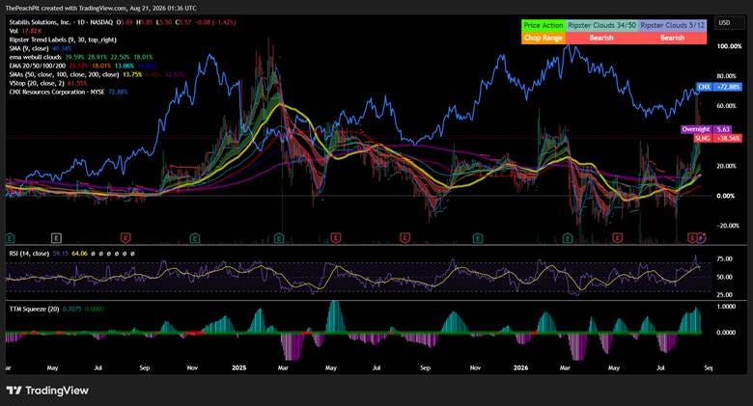Click the 0.00% price axis label
The width and height of the screenshot is (753, 406).
725,196
